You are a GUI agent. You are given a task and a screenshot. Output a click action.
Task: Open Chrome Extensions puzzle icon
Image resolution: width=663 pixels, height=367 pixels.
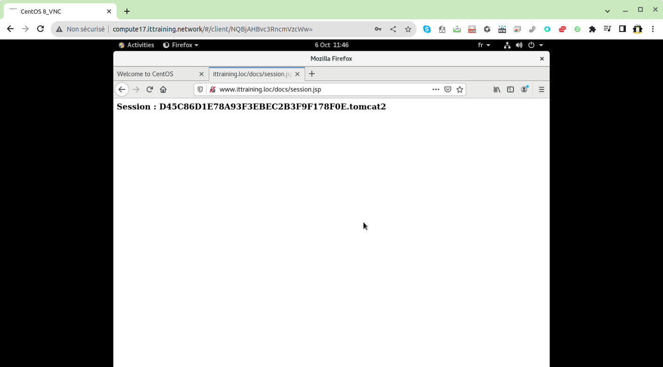point(592,29)
